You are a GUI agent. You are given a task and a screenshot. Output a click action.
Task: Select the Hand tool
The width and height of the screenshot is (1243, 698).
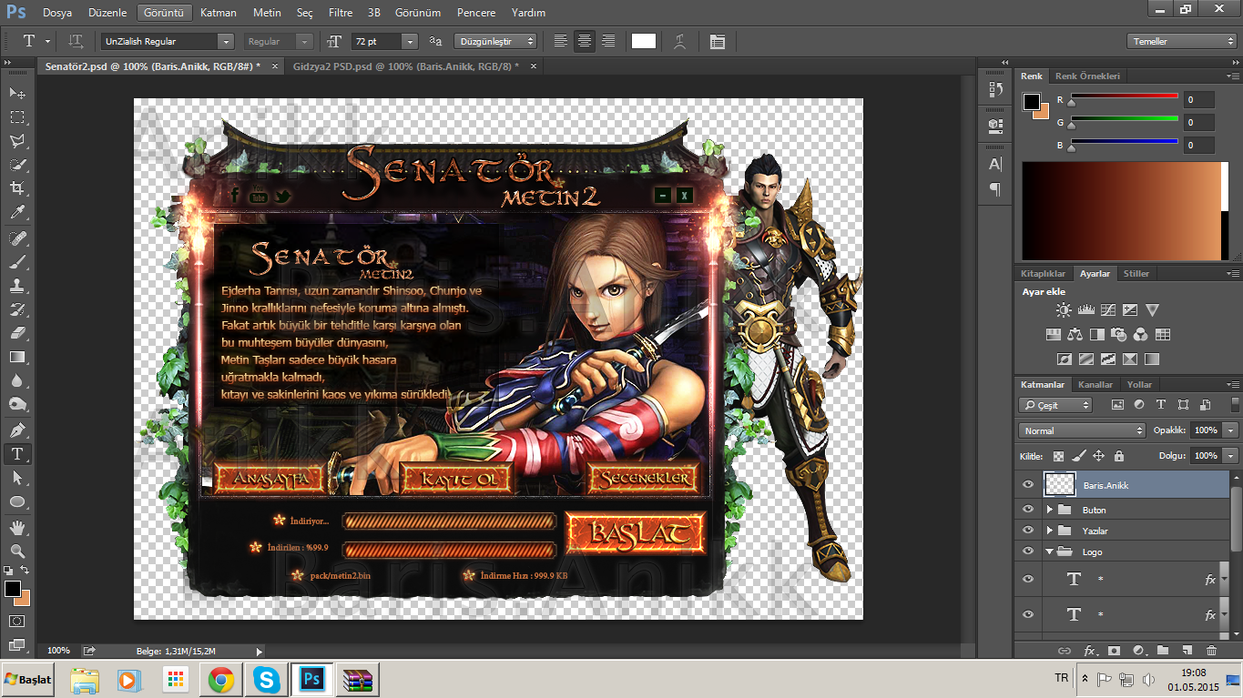(x=17, y=527)
